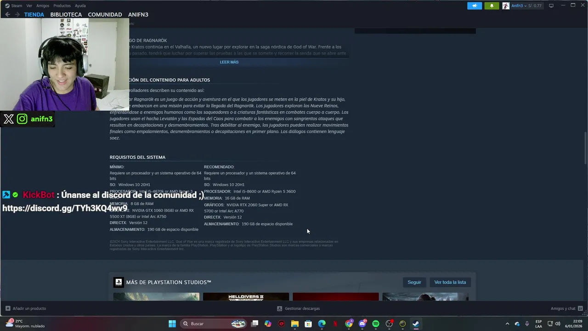This screenshot has height=331, width=588.
Task: Click the Steam taskbar icon
Action: pos(416,324)
